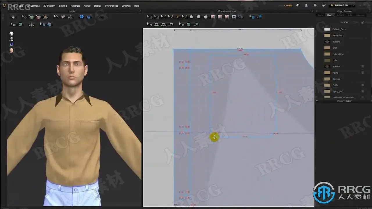Viewport: 372px width, 209px height.
Task: Click the simulate down-arrow icon in 3D toolbar
Action: [13, 17]
